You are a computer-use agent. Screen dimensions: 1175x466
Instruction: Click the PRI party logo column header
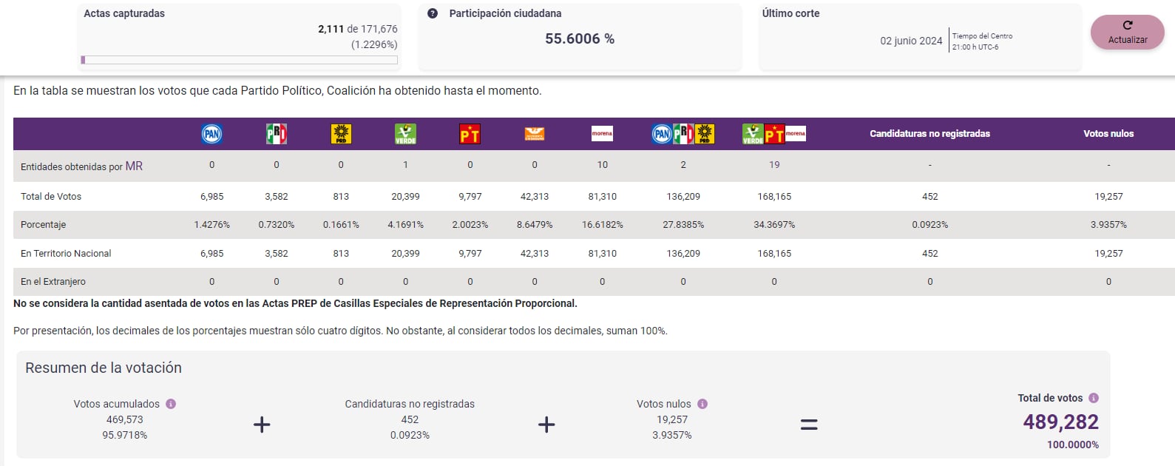click(277, 134)
